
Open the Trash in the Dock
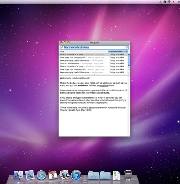[x=128, y=175]
